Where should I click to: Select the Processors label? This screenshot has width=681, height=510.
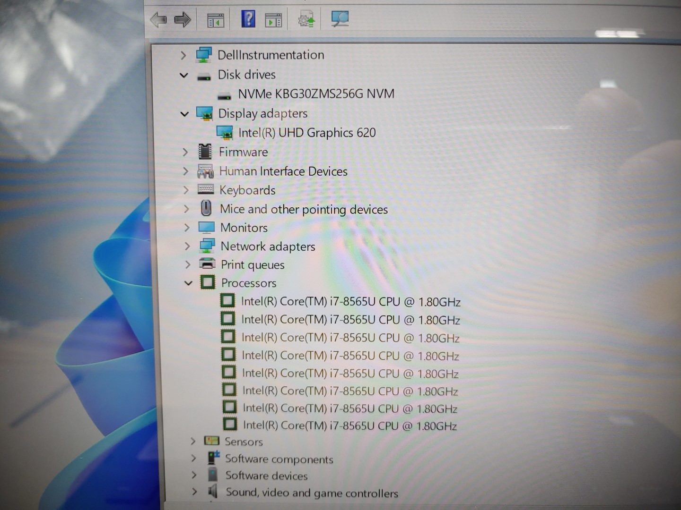[249, 283]
